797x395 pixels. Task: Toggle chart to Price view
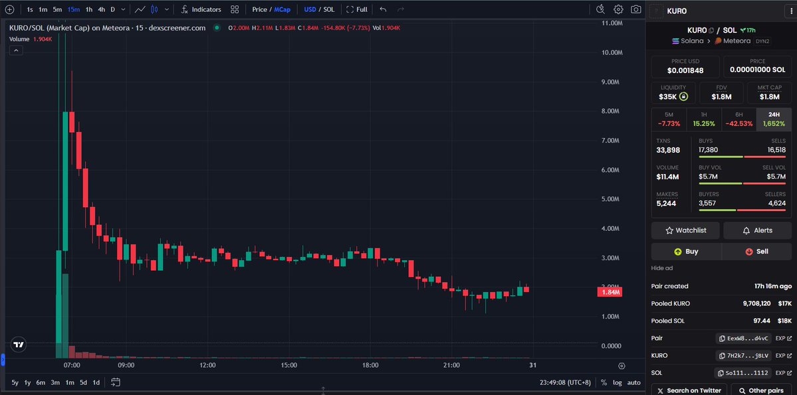coord(259,9)
